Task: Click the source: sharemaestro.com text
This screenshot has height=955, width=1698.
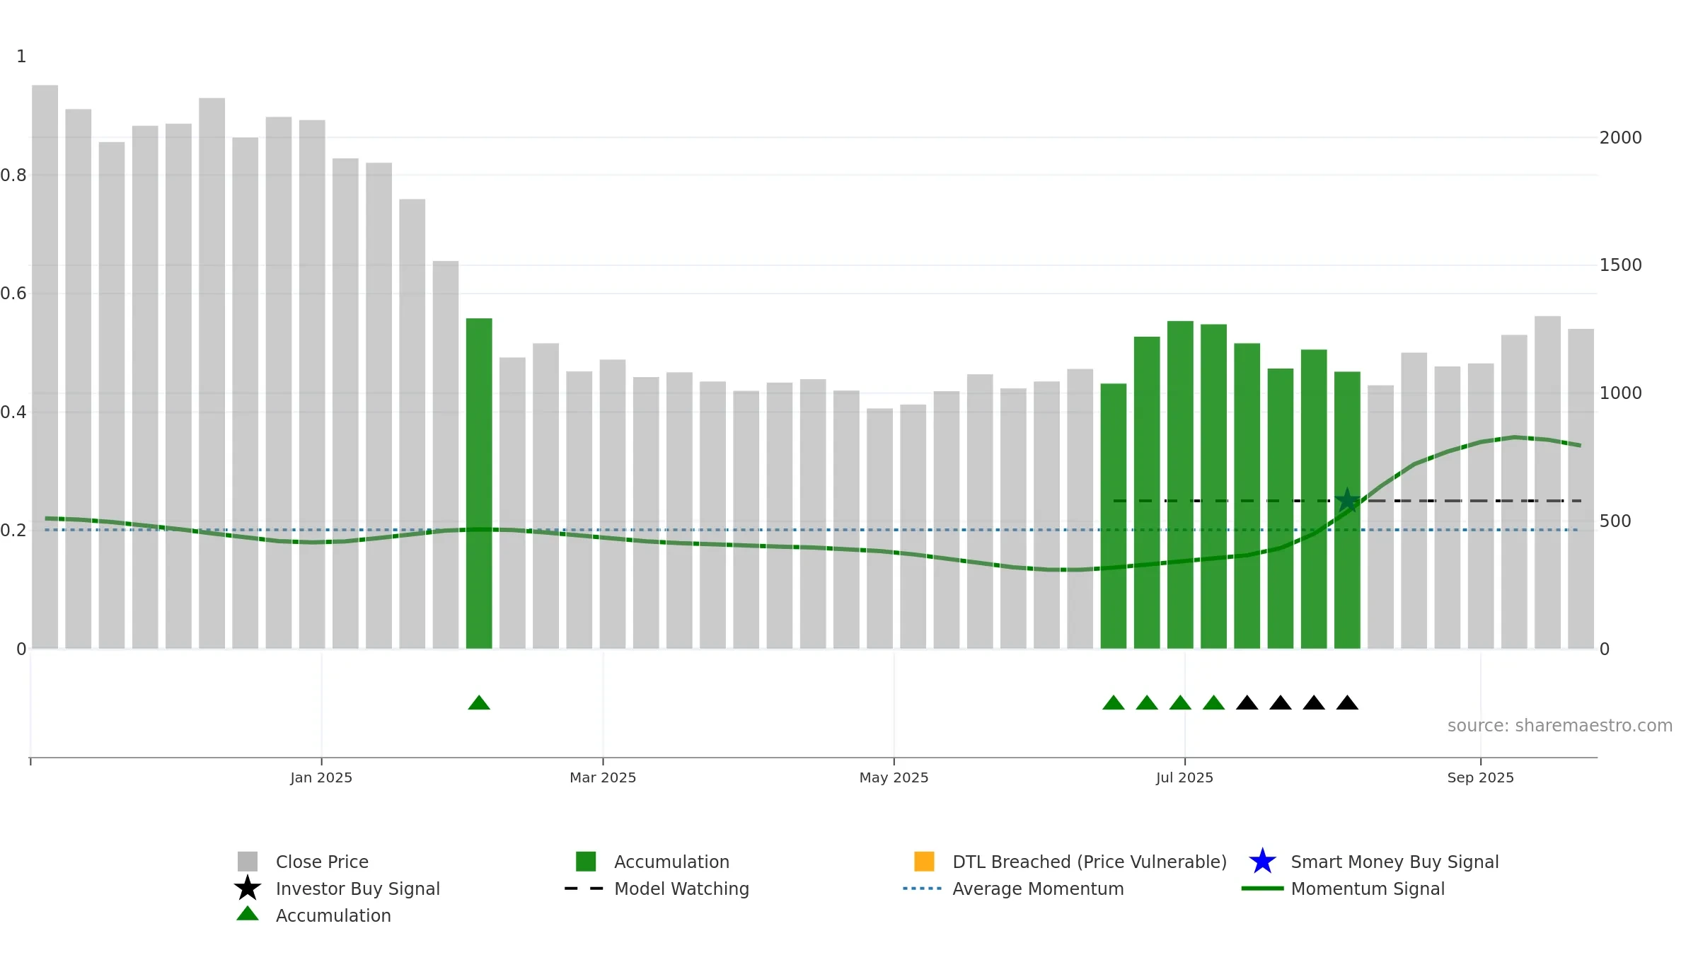Action: point(1560,726)
